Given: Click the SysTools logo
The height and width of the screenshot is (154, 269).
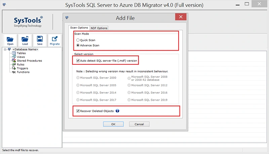Looking at the screenshot, I should pos(28,22).
